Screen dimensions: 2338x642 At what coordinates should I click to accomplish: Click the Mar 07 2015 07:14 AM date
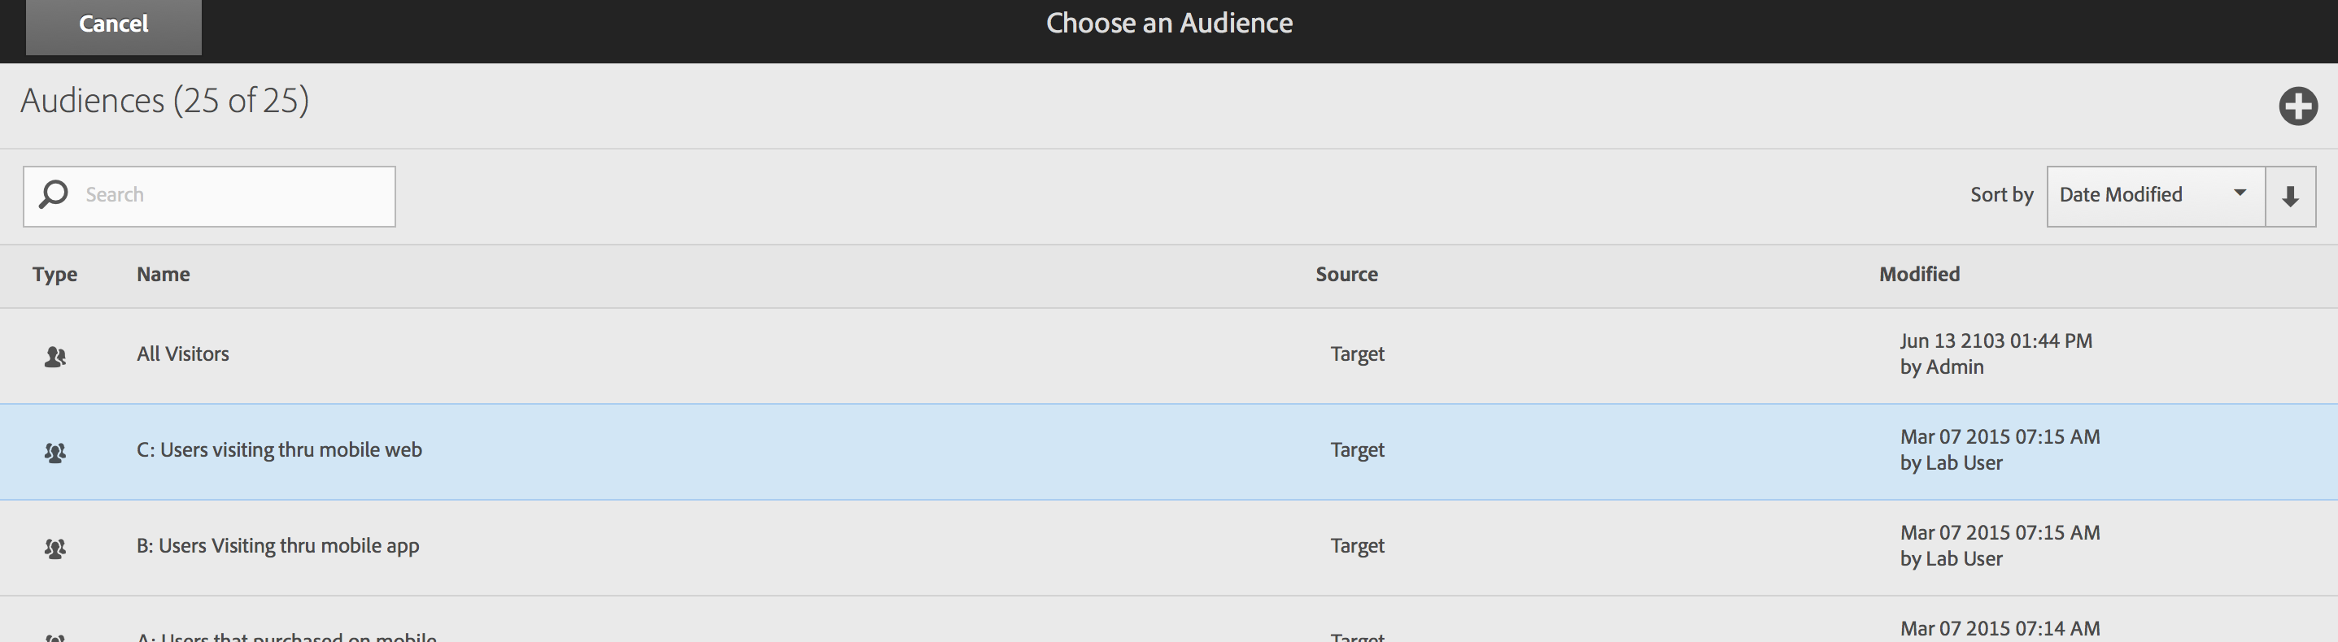pos(2000,629)
